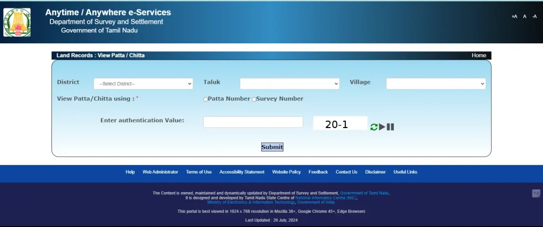Image resolution: width=543 pixels, height=227 pixels.
Task: Open the Village dropdown
Action: point(436,84)
